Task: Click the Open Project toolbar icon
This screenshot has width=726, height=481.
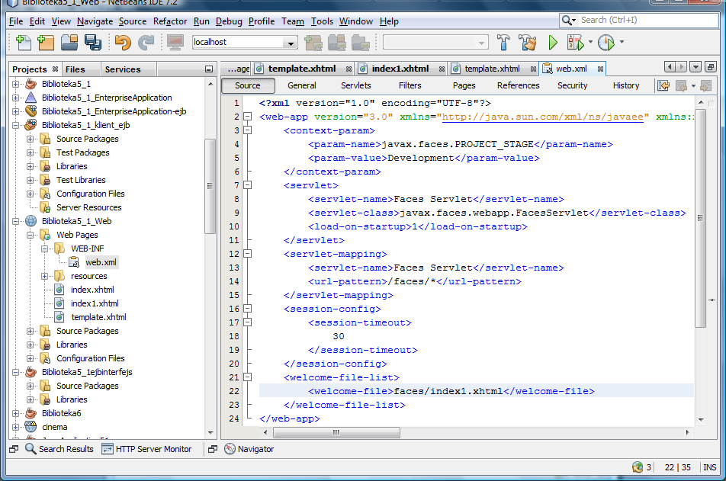Action: click(x=69, y=43)
